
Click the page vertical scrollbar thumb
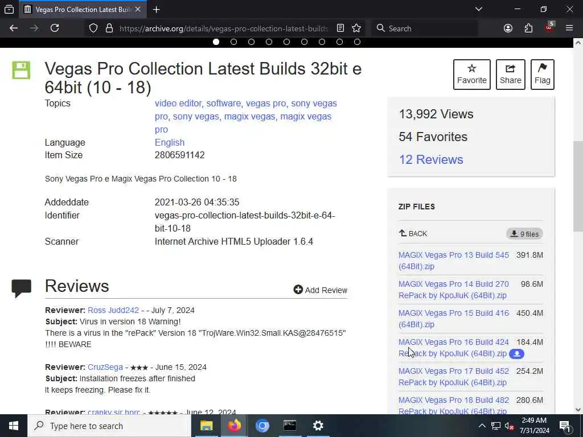pos(578,186)
